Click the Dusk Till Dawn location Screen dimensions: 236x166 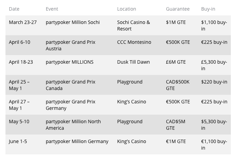click(133, 62)
